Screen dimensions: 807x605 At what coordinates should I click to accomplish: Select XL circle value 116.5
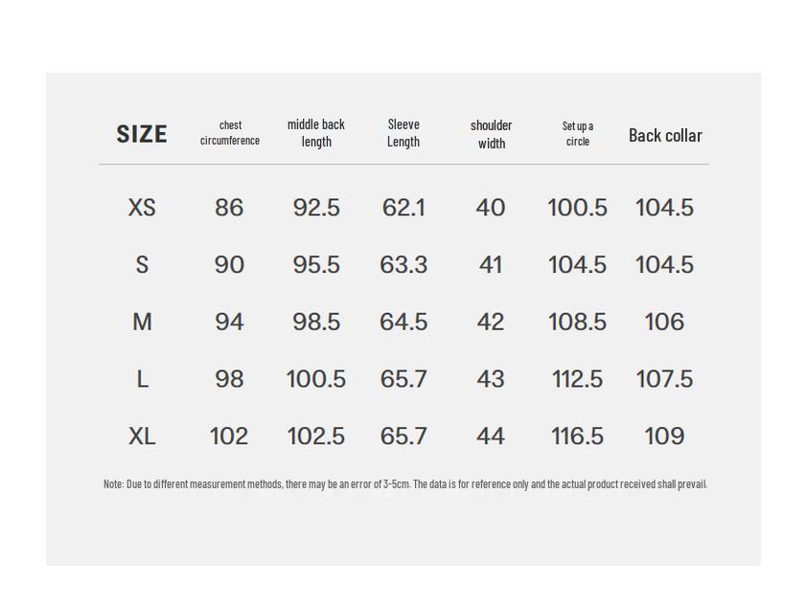point(577,437)
